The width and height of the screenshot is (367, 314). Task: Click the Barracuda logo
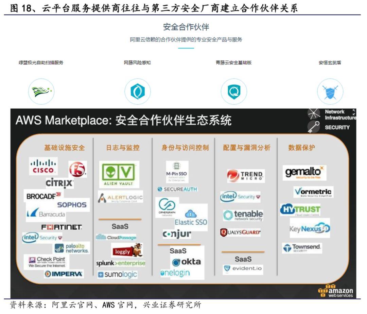(x=46, y=214)
